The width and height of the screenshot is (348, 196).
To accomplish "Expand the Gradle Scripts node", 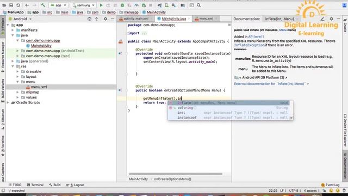I will pos(8,102).
